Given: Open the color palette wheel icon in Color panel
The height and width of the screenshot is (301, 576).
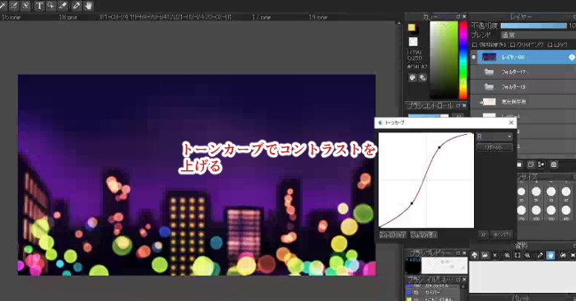Looking at the screenshot, I should click(x=412, y=77).
